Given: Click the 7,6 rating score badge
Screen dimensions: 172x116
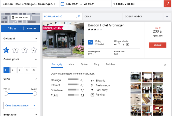Looking at the screenshot, I should pyautogui.click(x=90, y=42).
